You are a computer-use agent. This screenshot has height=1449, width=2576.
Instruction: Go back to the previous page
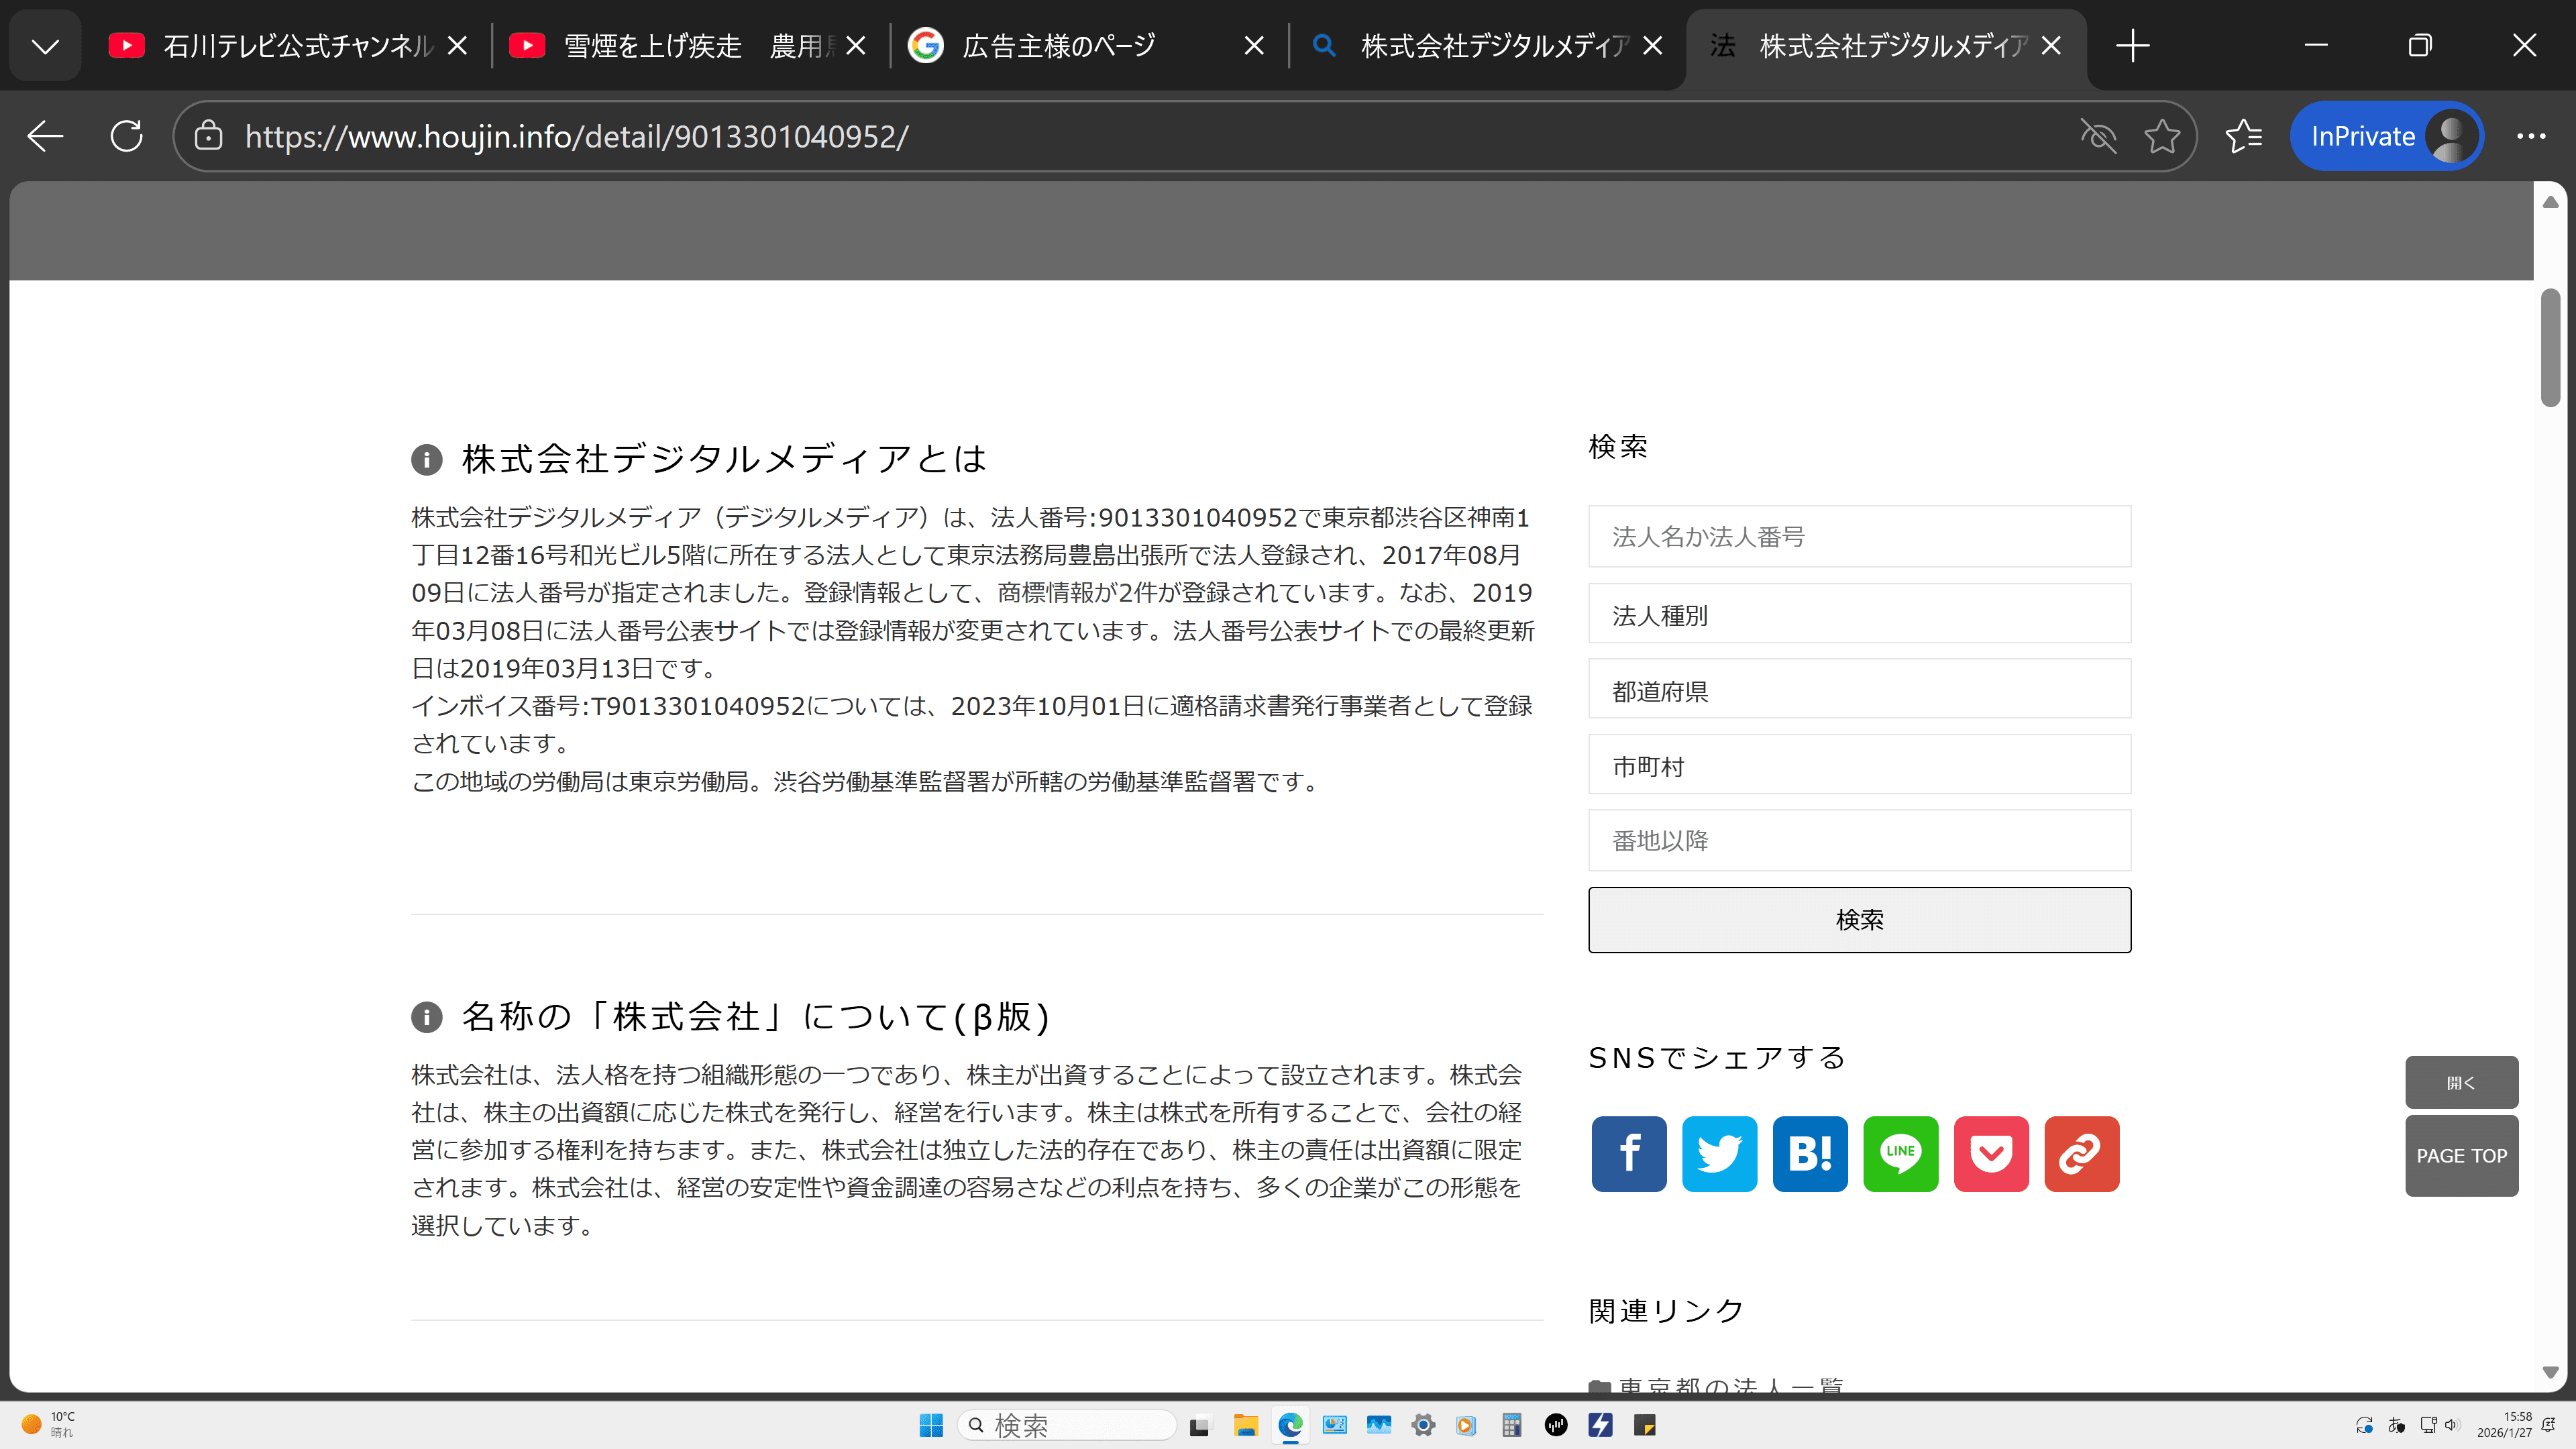(x=45, y=136)
